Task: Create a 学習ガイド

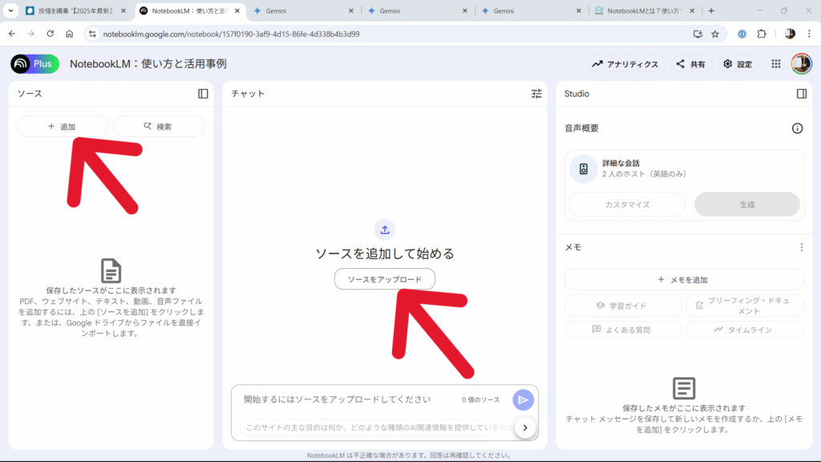Action: coord(622,306)
